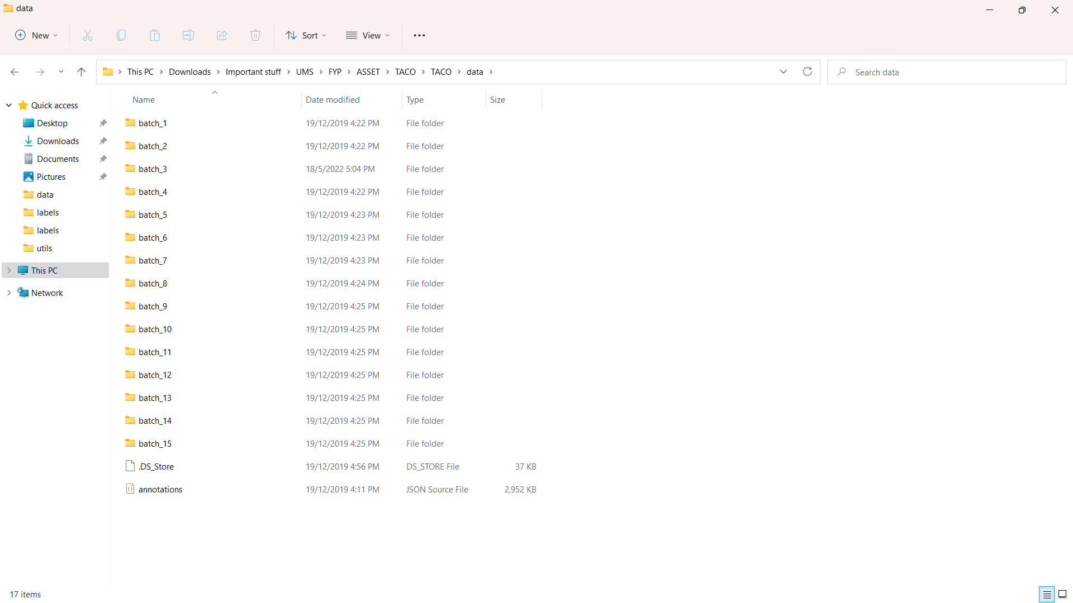Screen dimensions: 1073x603
Task: Open the FYP breadcrumb folder
Action: click(x=335, y=71)
